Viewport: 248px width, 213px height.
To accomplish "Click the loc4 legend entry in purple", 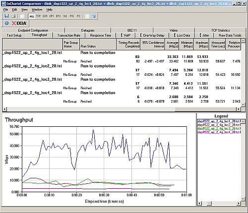I will pyautogui.click(x=219, y=132).
